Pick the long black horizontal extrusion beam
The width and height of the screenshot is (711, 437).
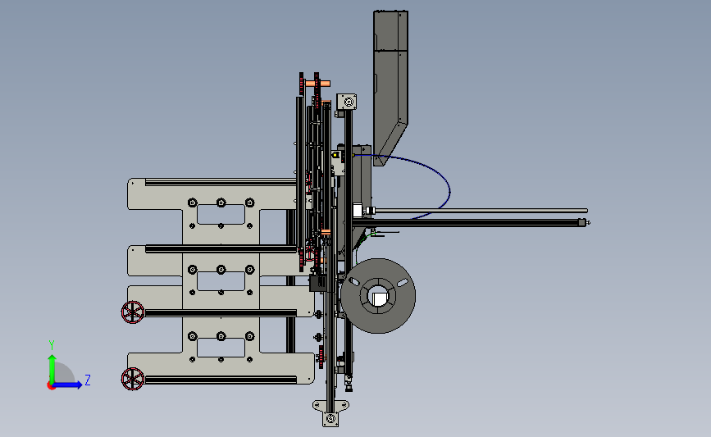468,222
